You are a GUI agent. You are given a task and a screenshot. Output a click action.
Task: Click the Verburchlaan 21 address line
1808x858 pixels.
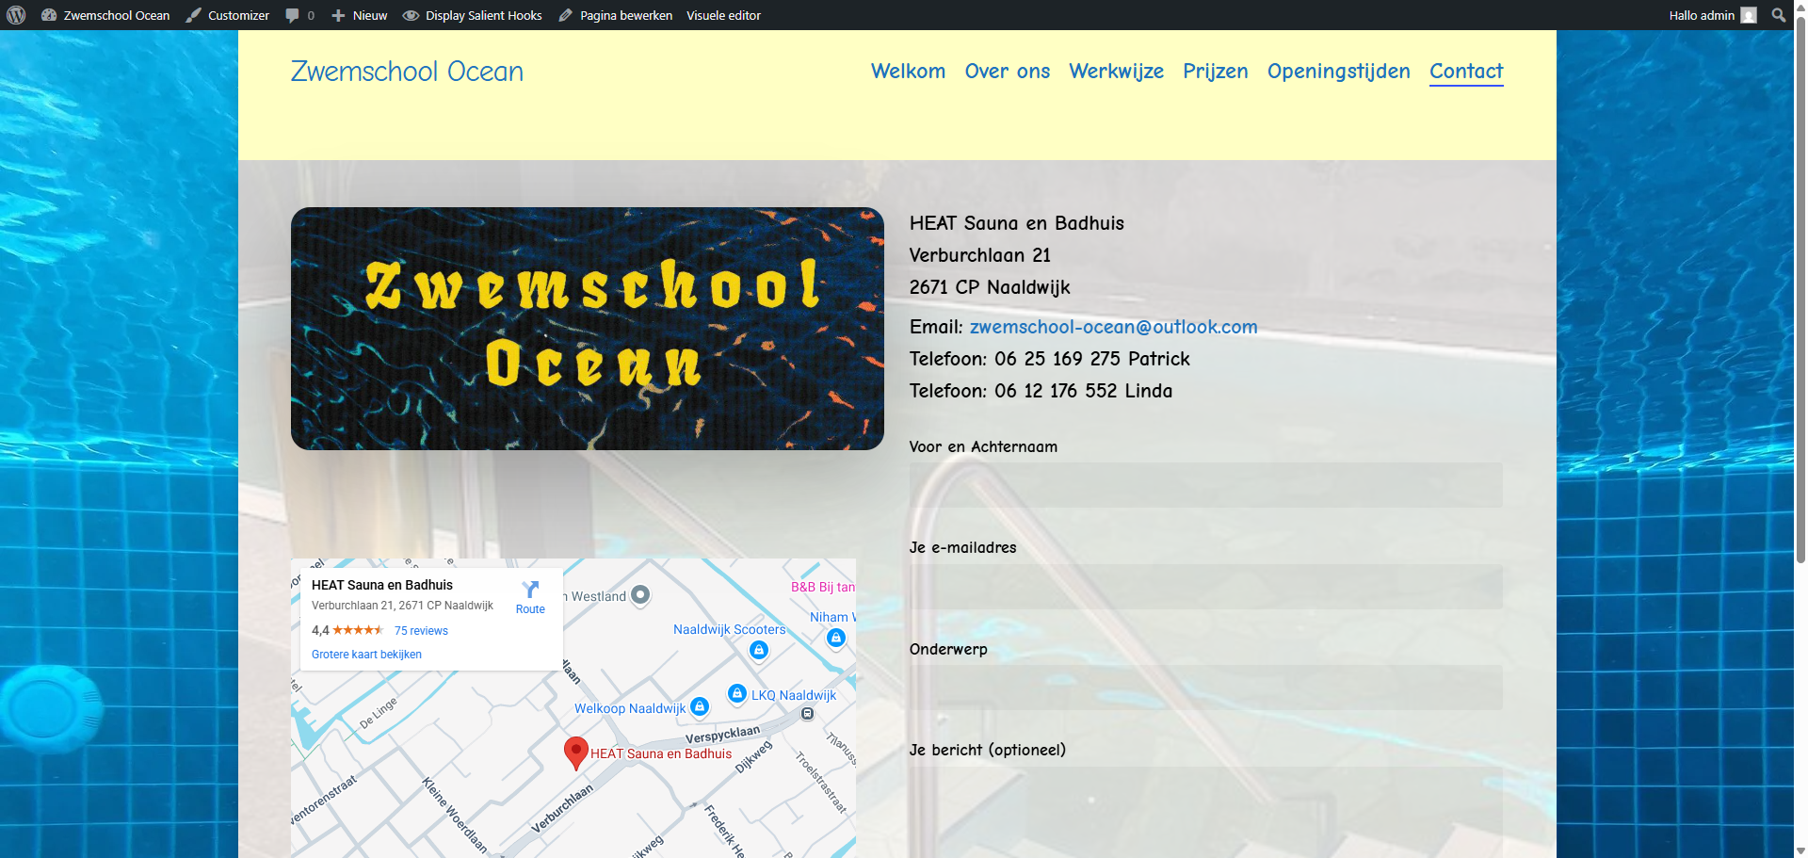(x=979, y=255)
